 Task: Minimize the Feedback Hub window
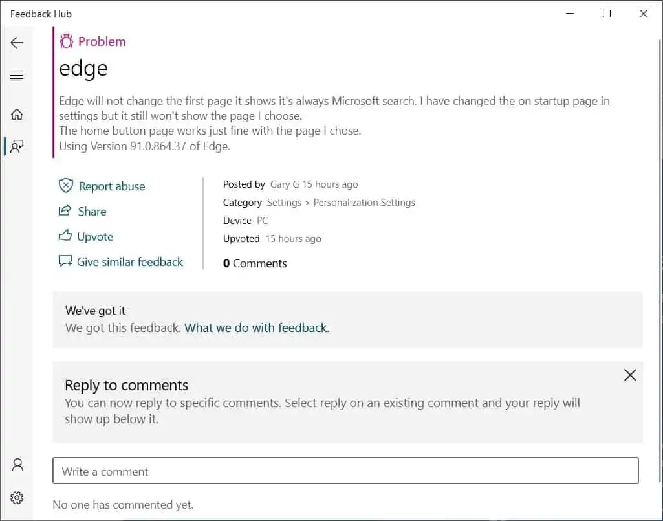[x=570, y=14]
